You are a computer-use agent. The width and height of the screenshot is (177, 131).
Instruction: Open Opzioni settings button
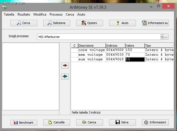90,23
